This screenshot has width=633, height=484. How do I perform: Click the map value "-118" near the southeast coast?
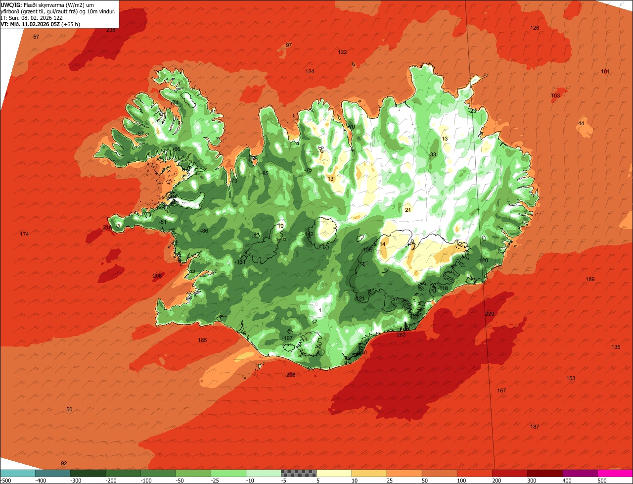[443, 289]
